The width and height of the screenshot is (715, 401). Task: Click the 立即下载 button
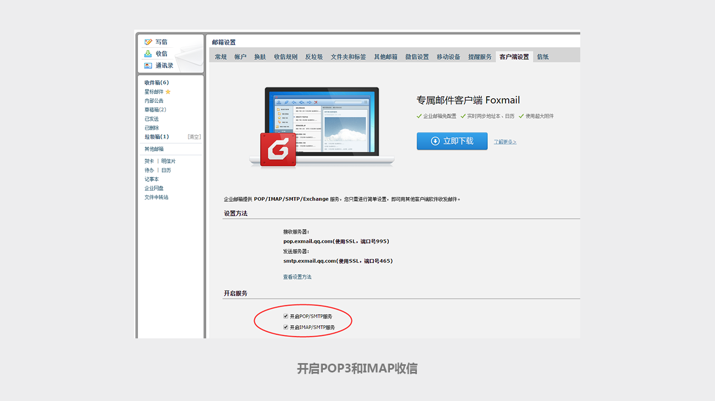(x=452, y=141)
